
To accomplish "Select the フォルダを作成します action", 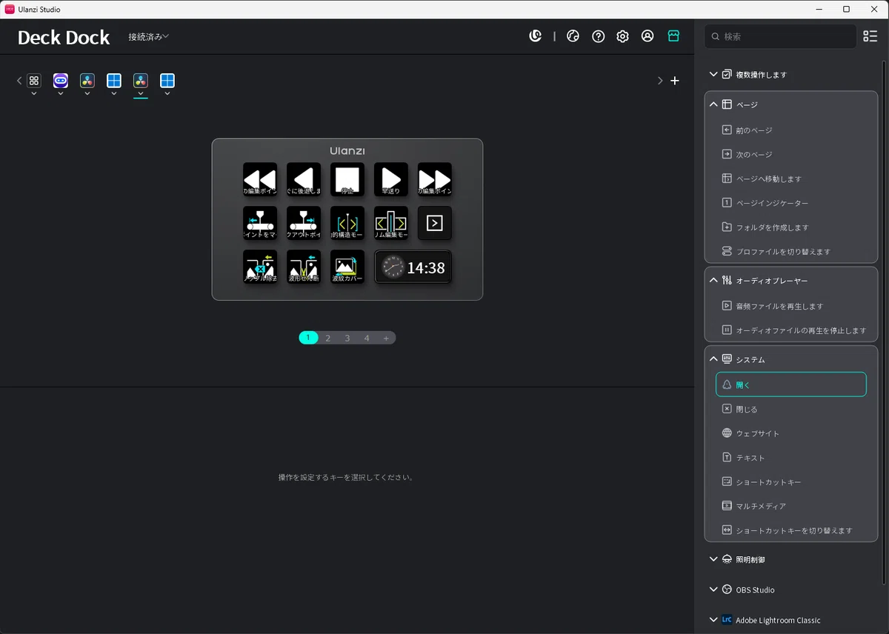I will pos(791,227).
